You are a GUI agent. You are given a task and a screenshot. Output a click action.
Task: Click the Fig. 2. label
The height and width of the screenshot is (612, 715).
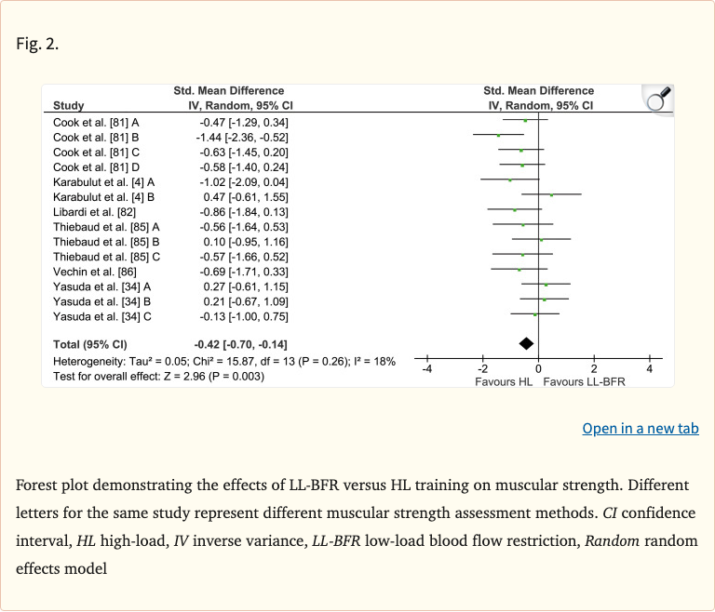coord(37,44)
